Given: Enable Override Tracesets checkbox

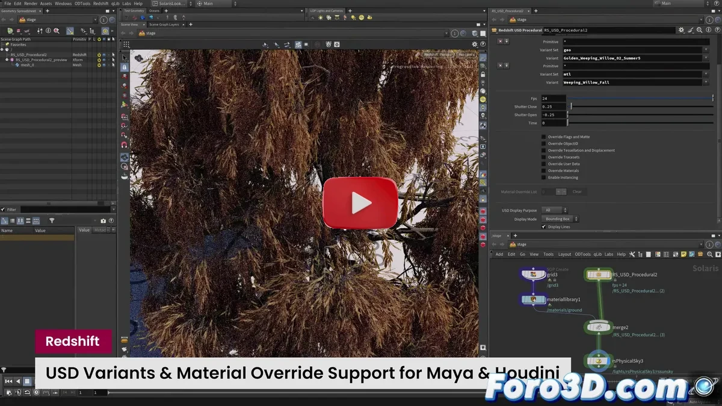Looking at the screenshot, I should [544, 157].
